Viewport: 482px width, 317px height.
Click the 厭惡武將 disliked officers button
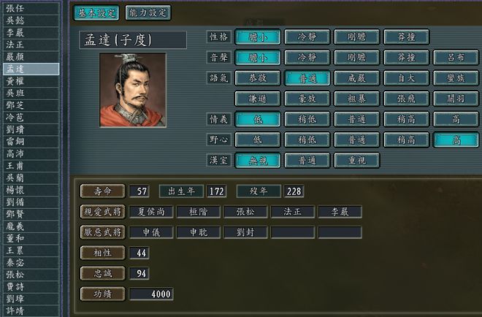click(x=103, y=232)
